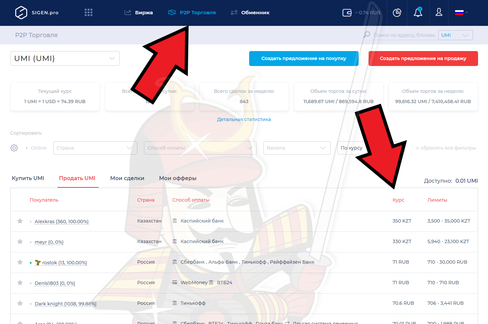Open the По курсу sorting dropdown

coord(371,148)
